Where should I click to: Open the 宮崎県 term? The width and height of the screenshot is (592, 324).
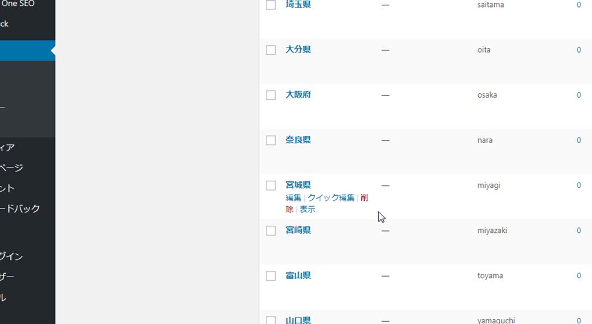(298, 230)
